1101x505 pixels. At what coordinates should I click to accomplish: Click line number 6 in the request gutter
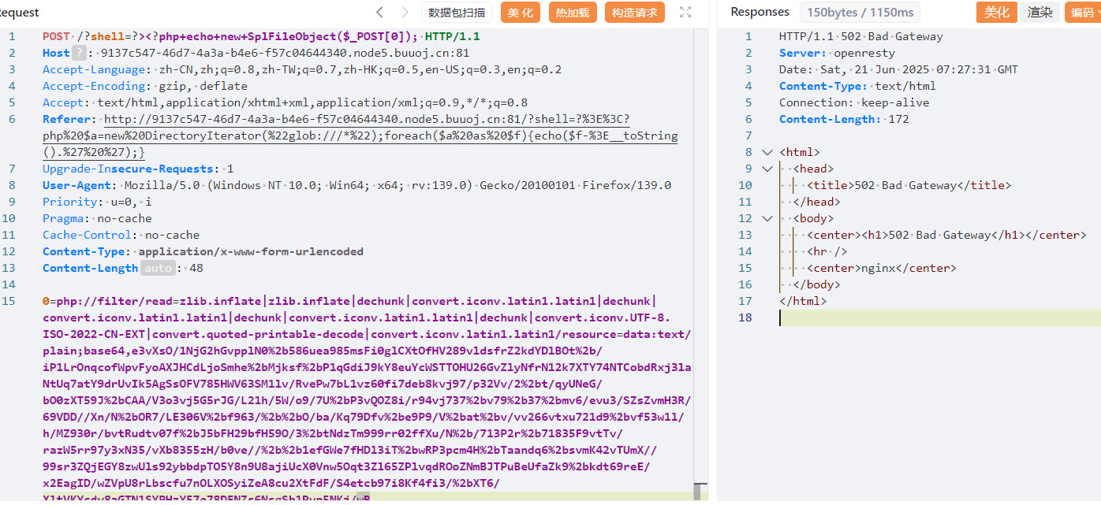pos(12,119)
